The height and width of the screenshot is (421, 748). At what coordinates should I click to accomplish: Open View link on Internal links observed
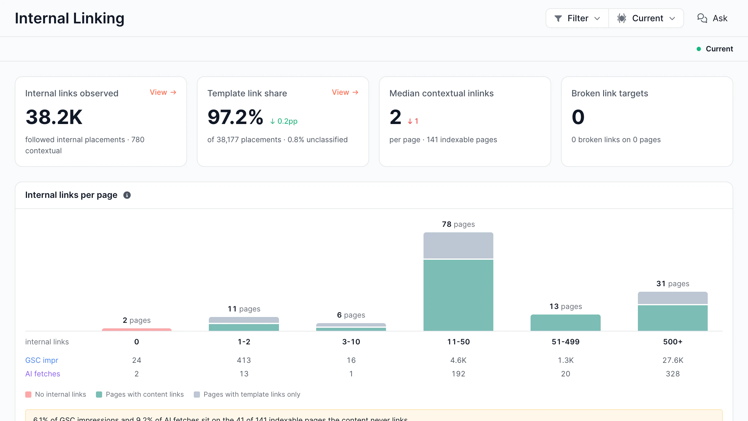point(163,92)
